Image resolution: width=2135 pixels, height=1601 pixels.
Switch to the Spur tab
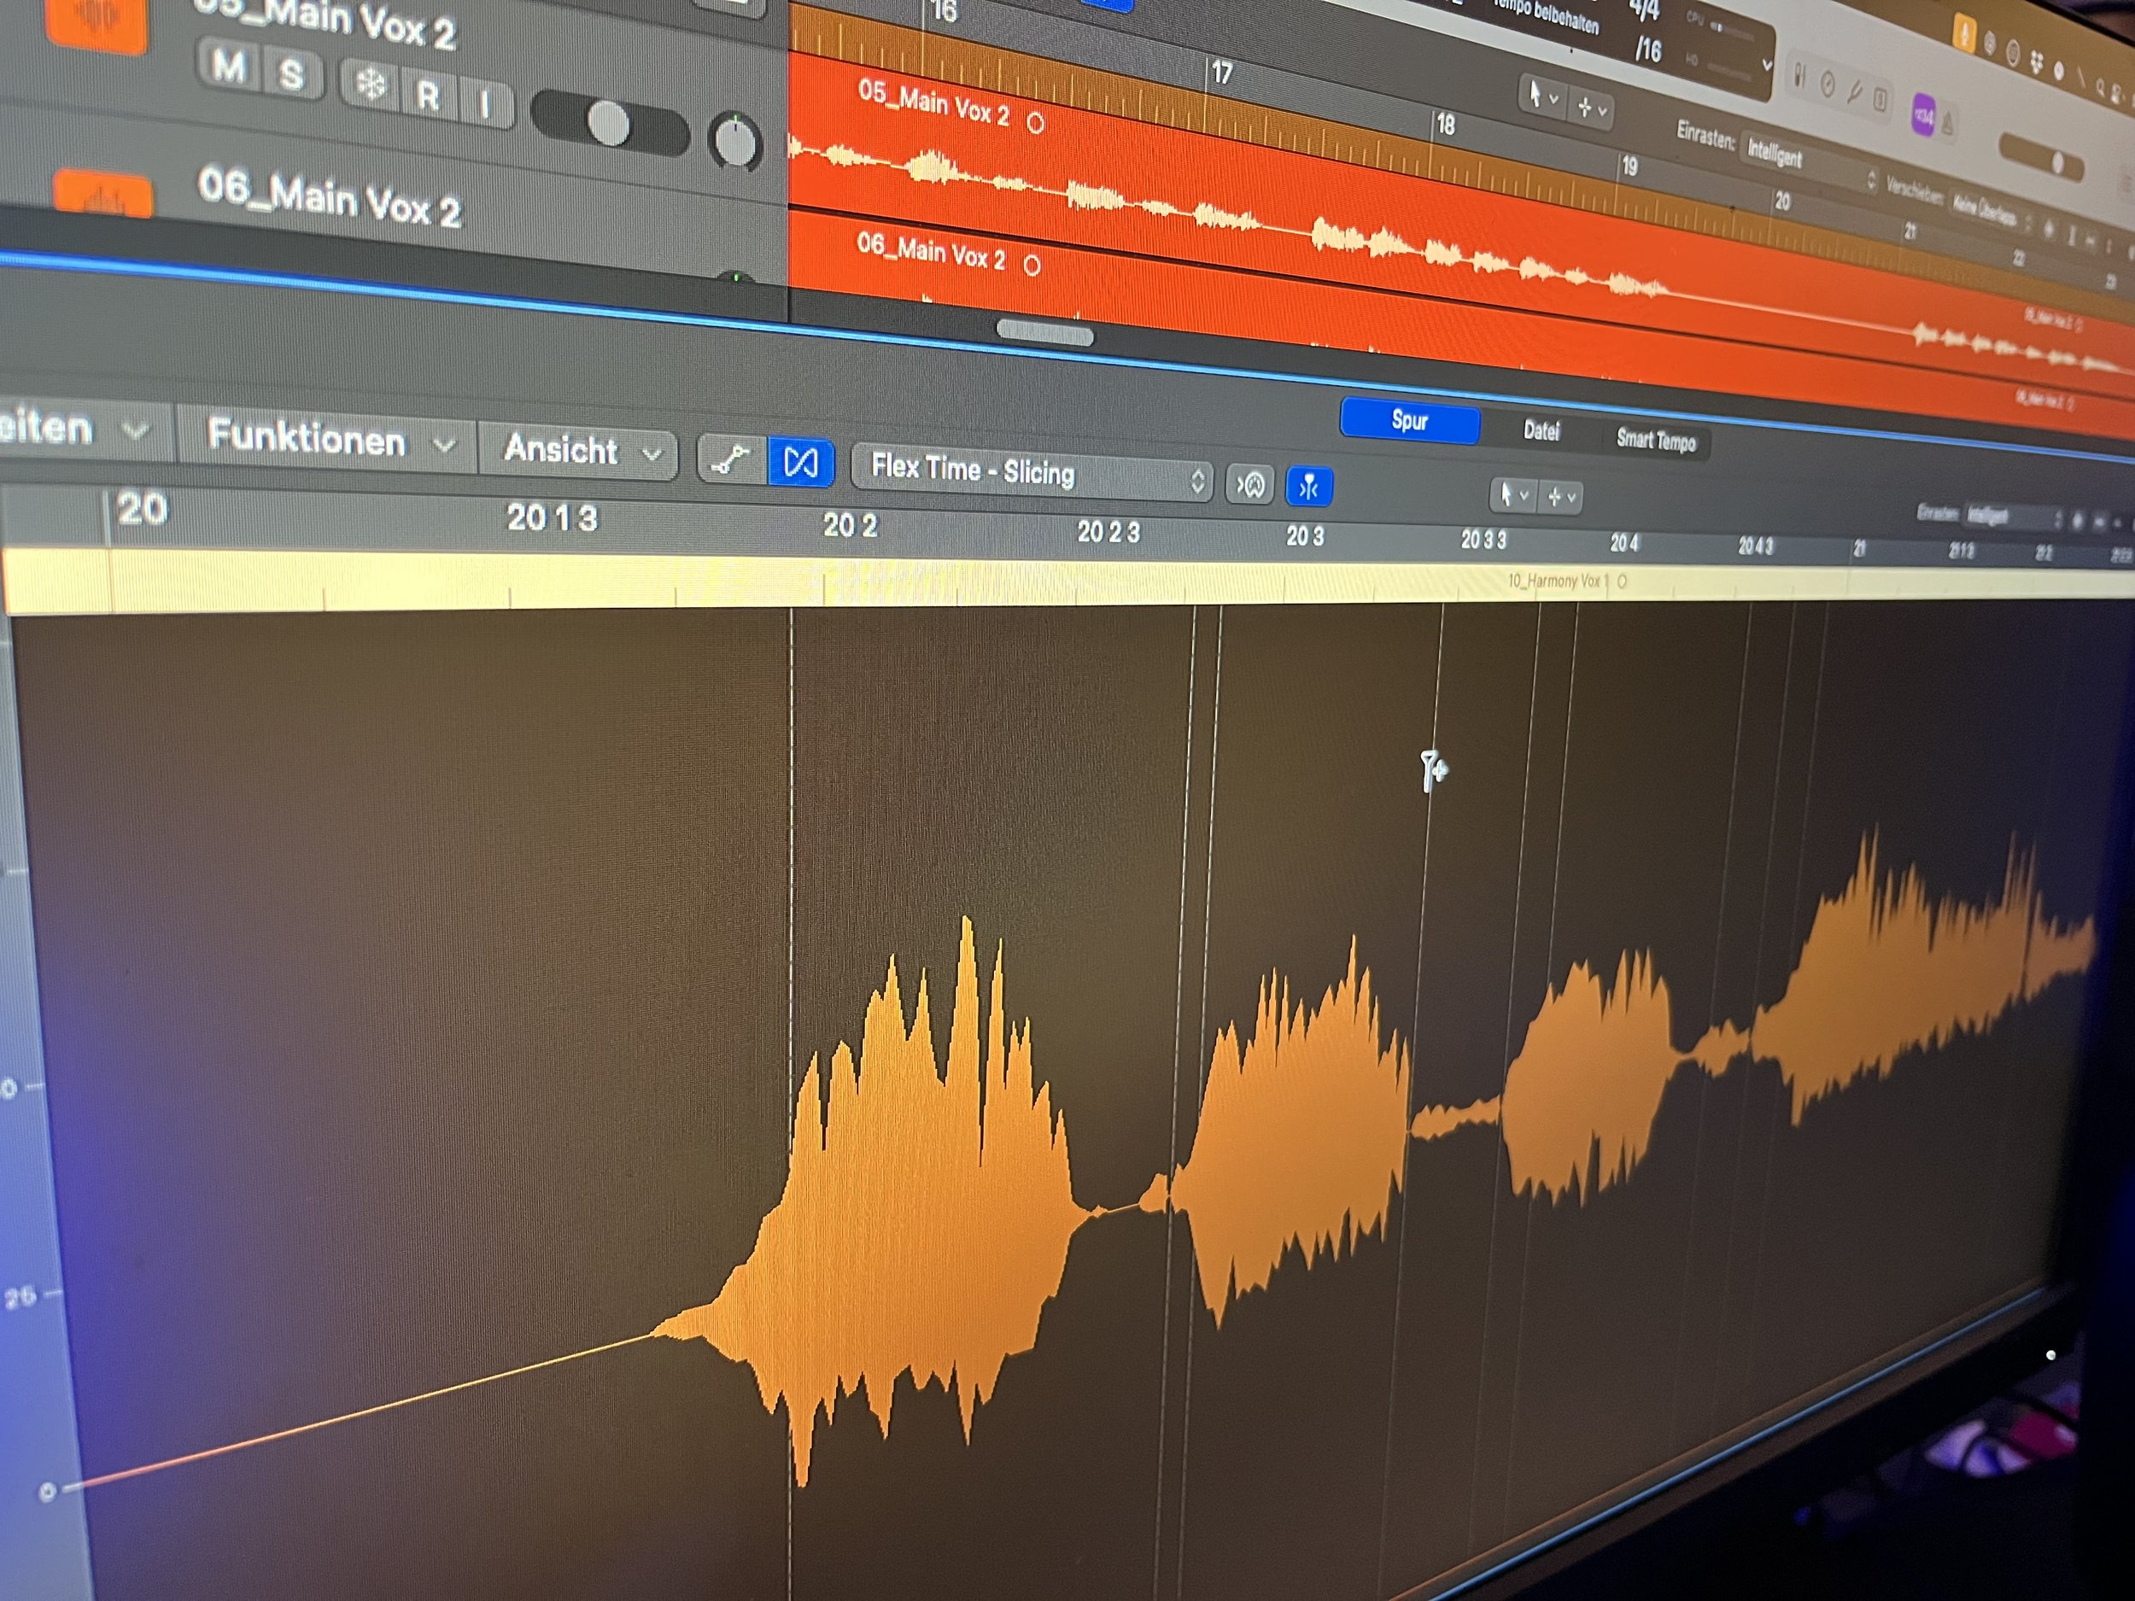coord(1409,421)
